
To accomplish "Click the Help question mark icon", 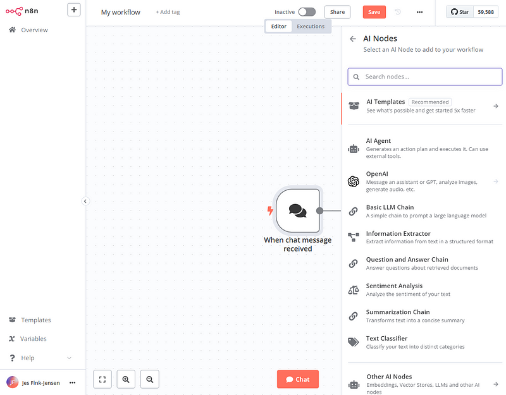I will pyautogui.click(x=12, y=358).
